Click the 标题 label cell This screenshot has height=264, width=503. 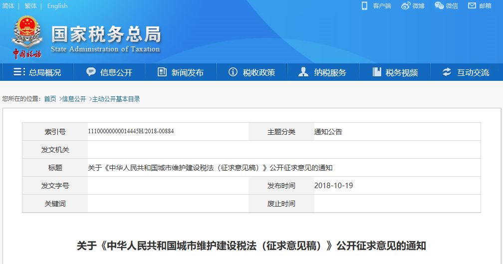point(55,168)
